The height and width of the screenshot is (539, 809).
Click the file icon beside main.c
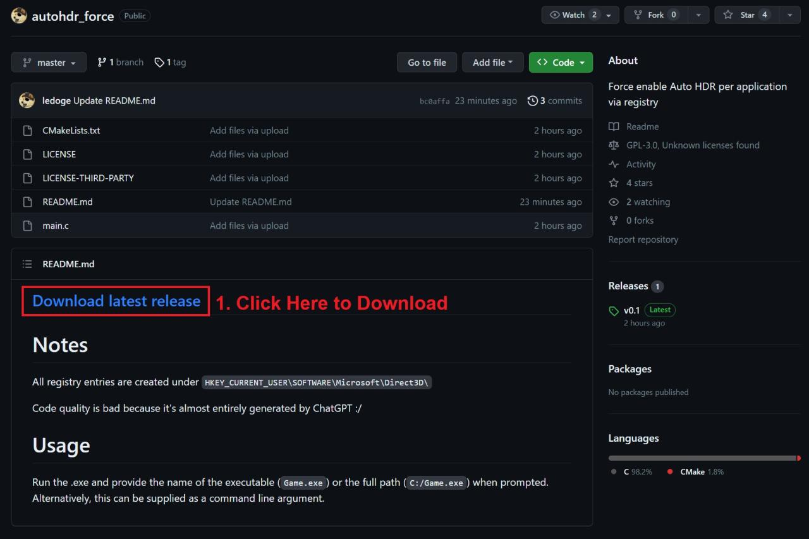27,226
